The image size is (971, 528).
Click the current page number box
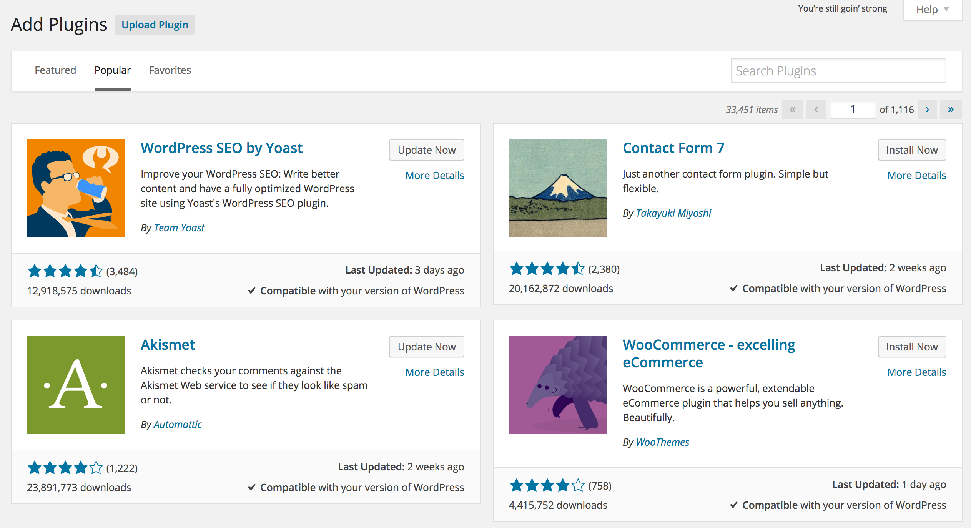pyautogui.click(x=852, y=110)
